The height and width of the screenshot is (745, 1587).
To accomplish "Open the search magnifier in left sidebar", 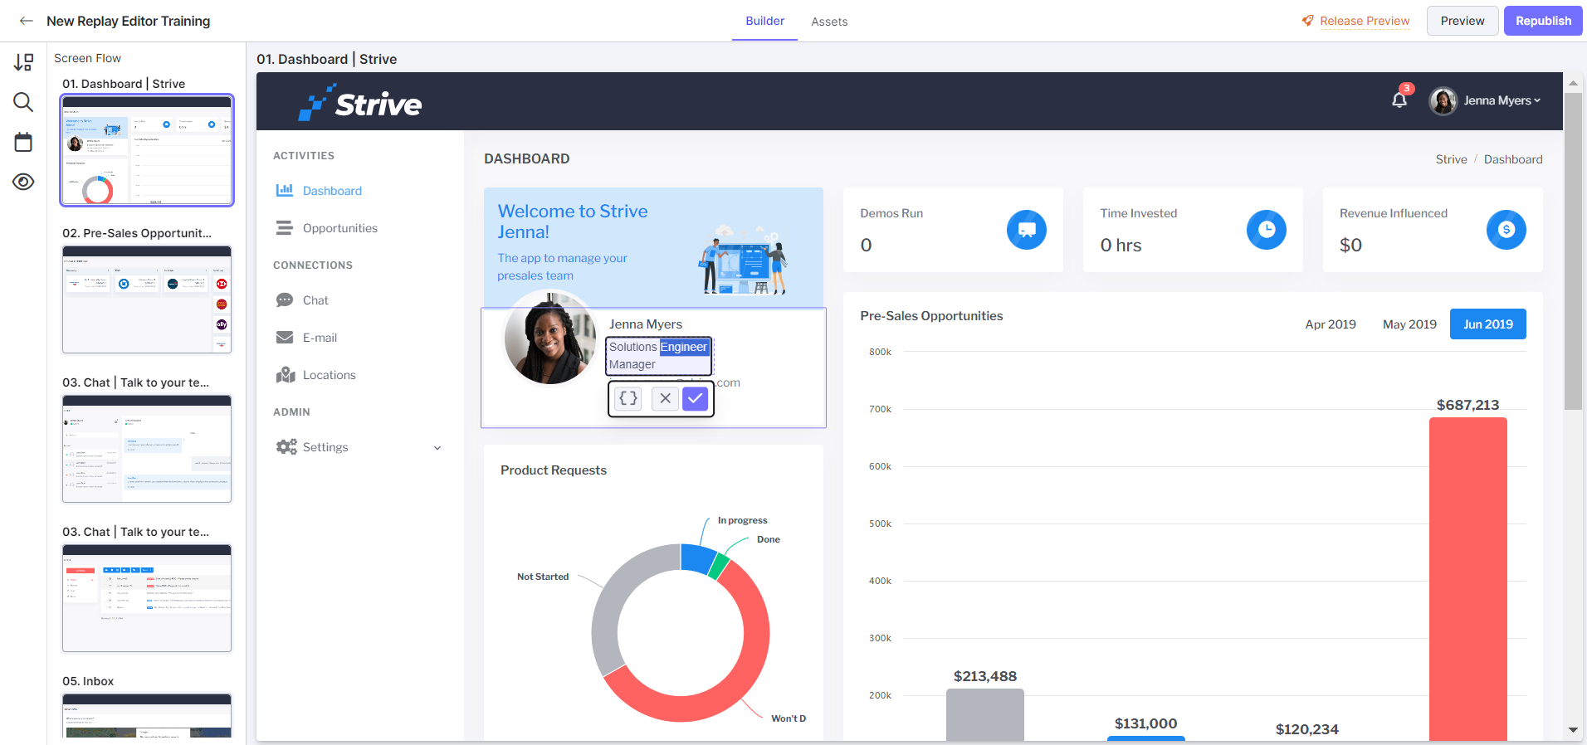I will coord(23,102).
